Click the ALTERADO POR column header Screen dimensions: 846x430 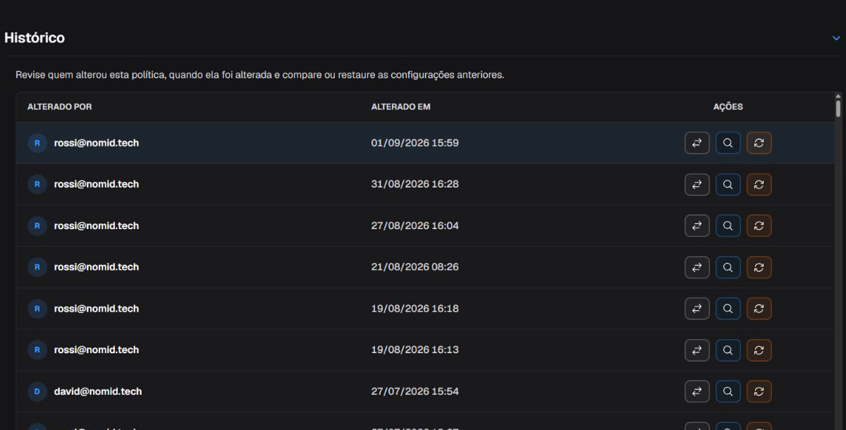[60, 107]
